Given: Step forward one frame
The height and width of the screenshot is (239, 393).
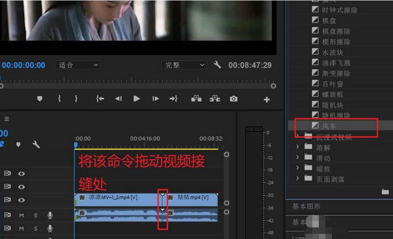Looking at the screenshot, I should (155, 99).
